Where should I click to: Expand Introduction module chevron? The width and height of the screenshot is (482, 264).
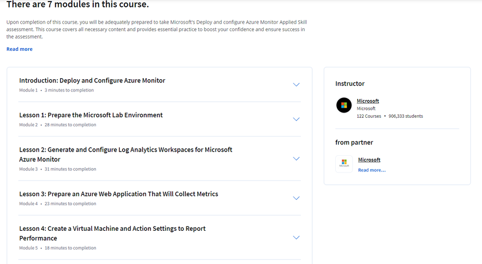pos(296,85)
